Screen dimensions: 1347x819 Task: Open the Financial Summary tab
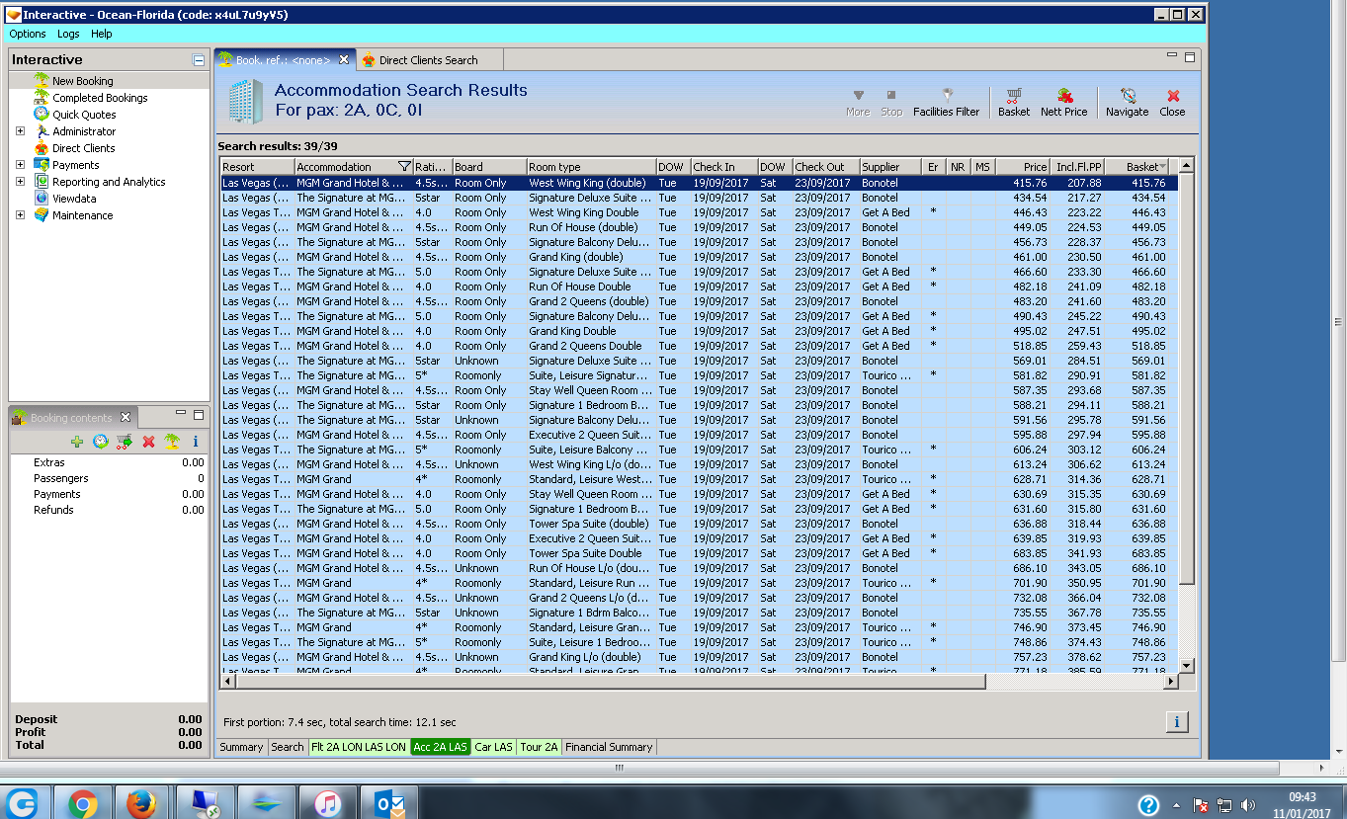click(609, 747)
